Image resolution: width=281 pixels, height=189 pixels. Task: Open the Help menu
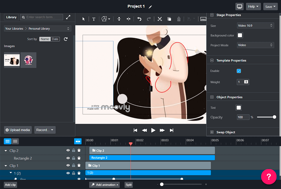[253, 6]
